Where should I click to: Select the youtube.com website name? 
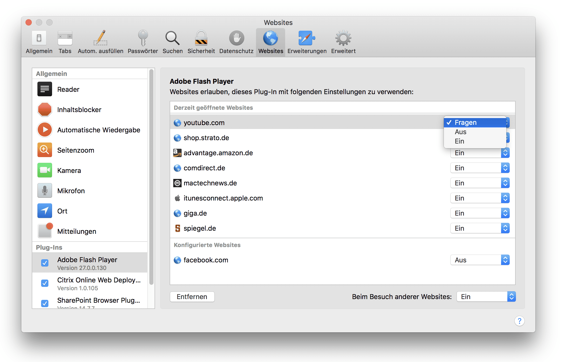[204, 123]
